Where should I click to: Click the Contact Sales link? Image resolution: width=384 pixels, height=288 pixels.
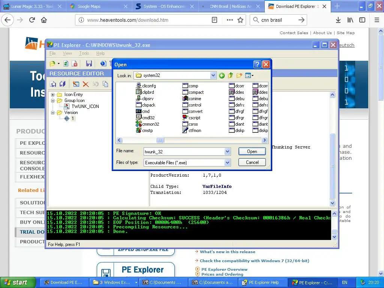[294, 33]
